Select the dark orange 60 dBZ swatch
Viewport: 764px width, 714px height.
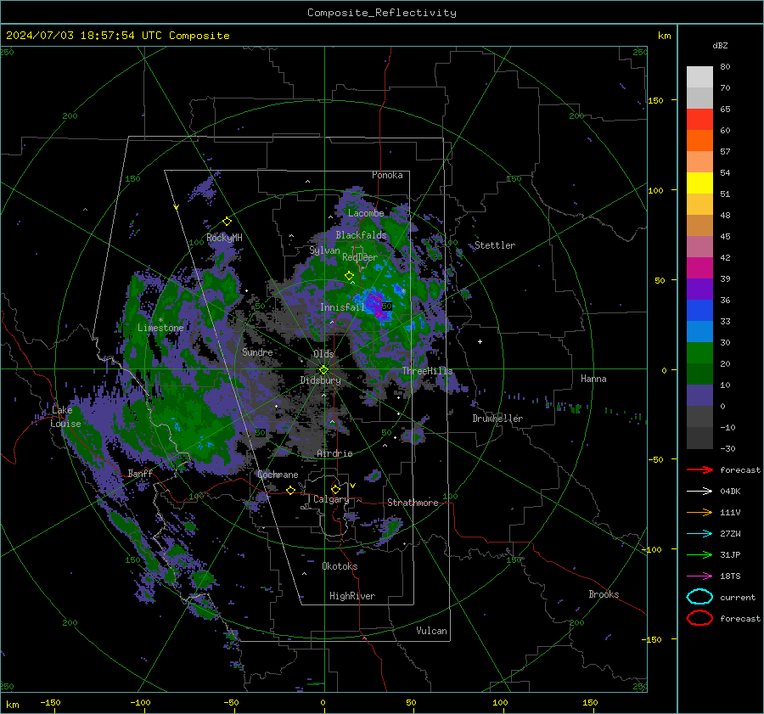(699, 140)
